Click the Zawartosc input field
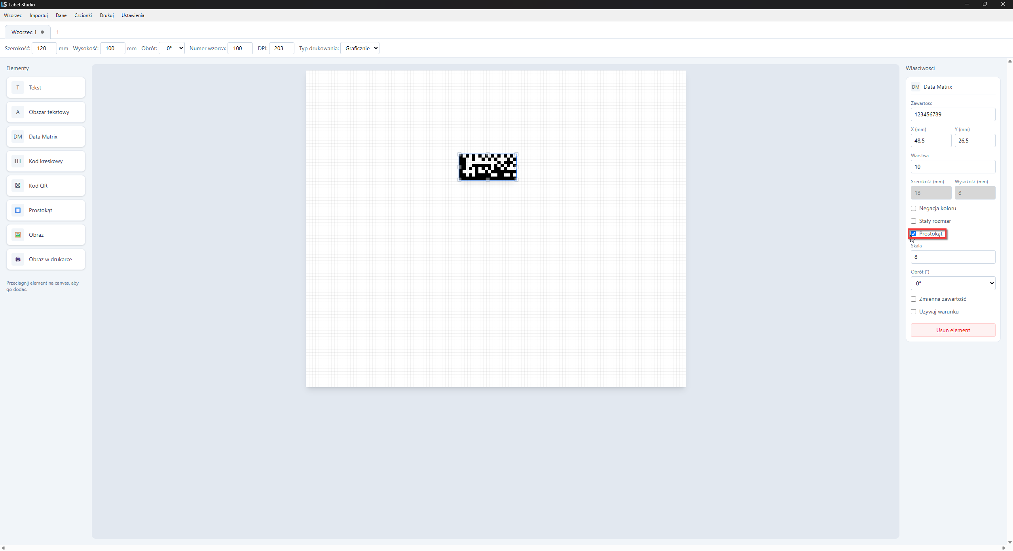1013x551 pixels. click(953, 114)
